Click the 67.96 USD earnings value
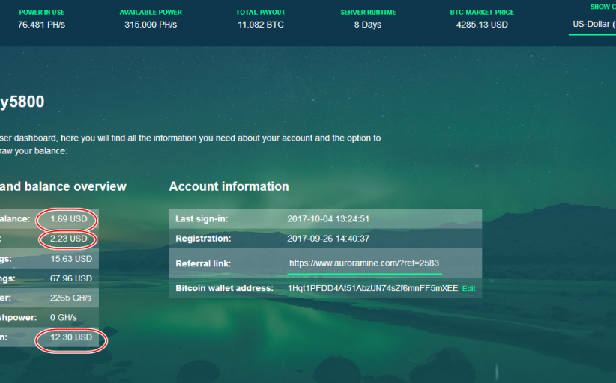The image size is (616, 383). (x=71, y=278)
